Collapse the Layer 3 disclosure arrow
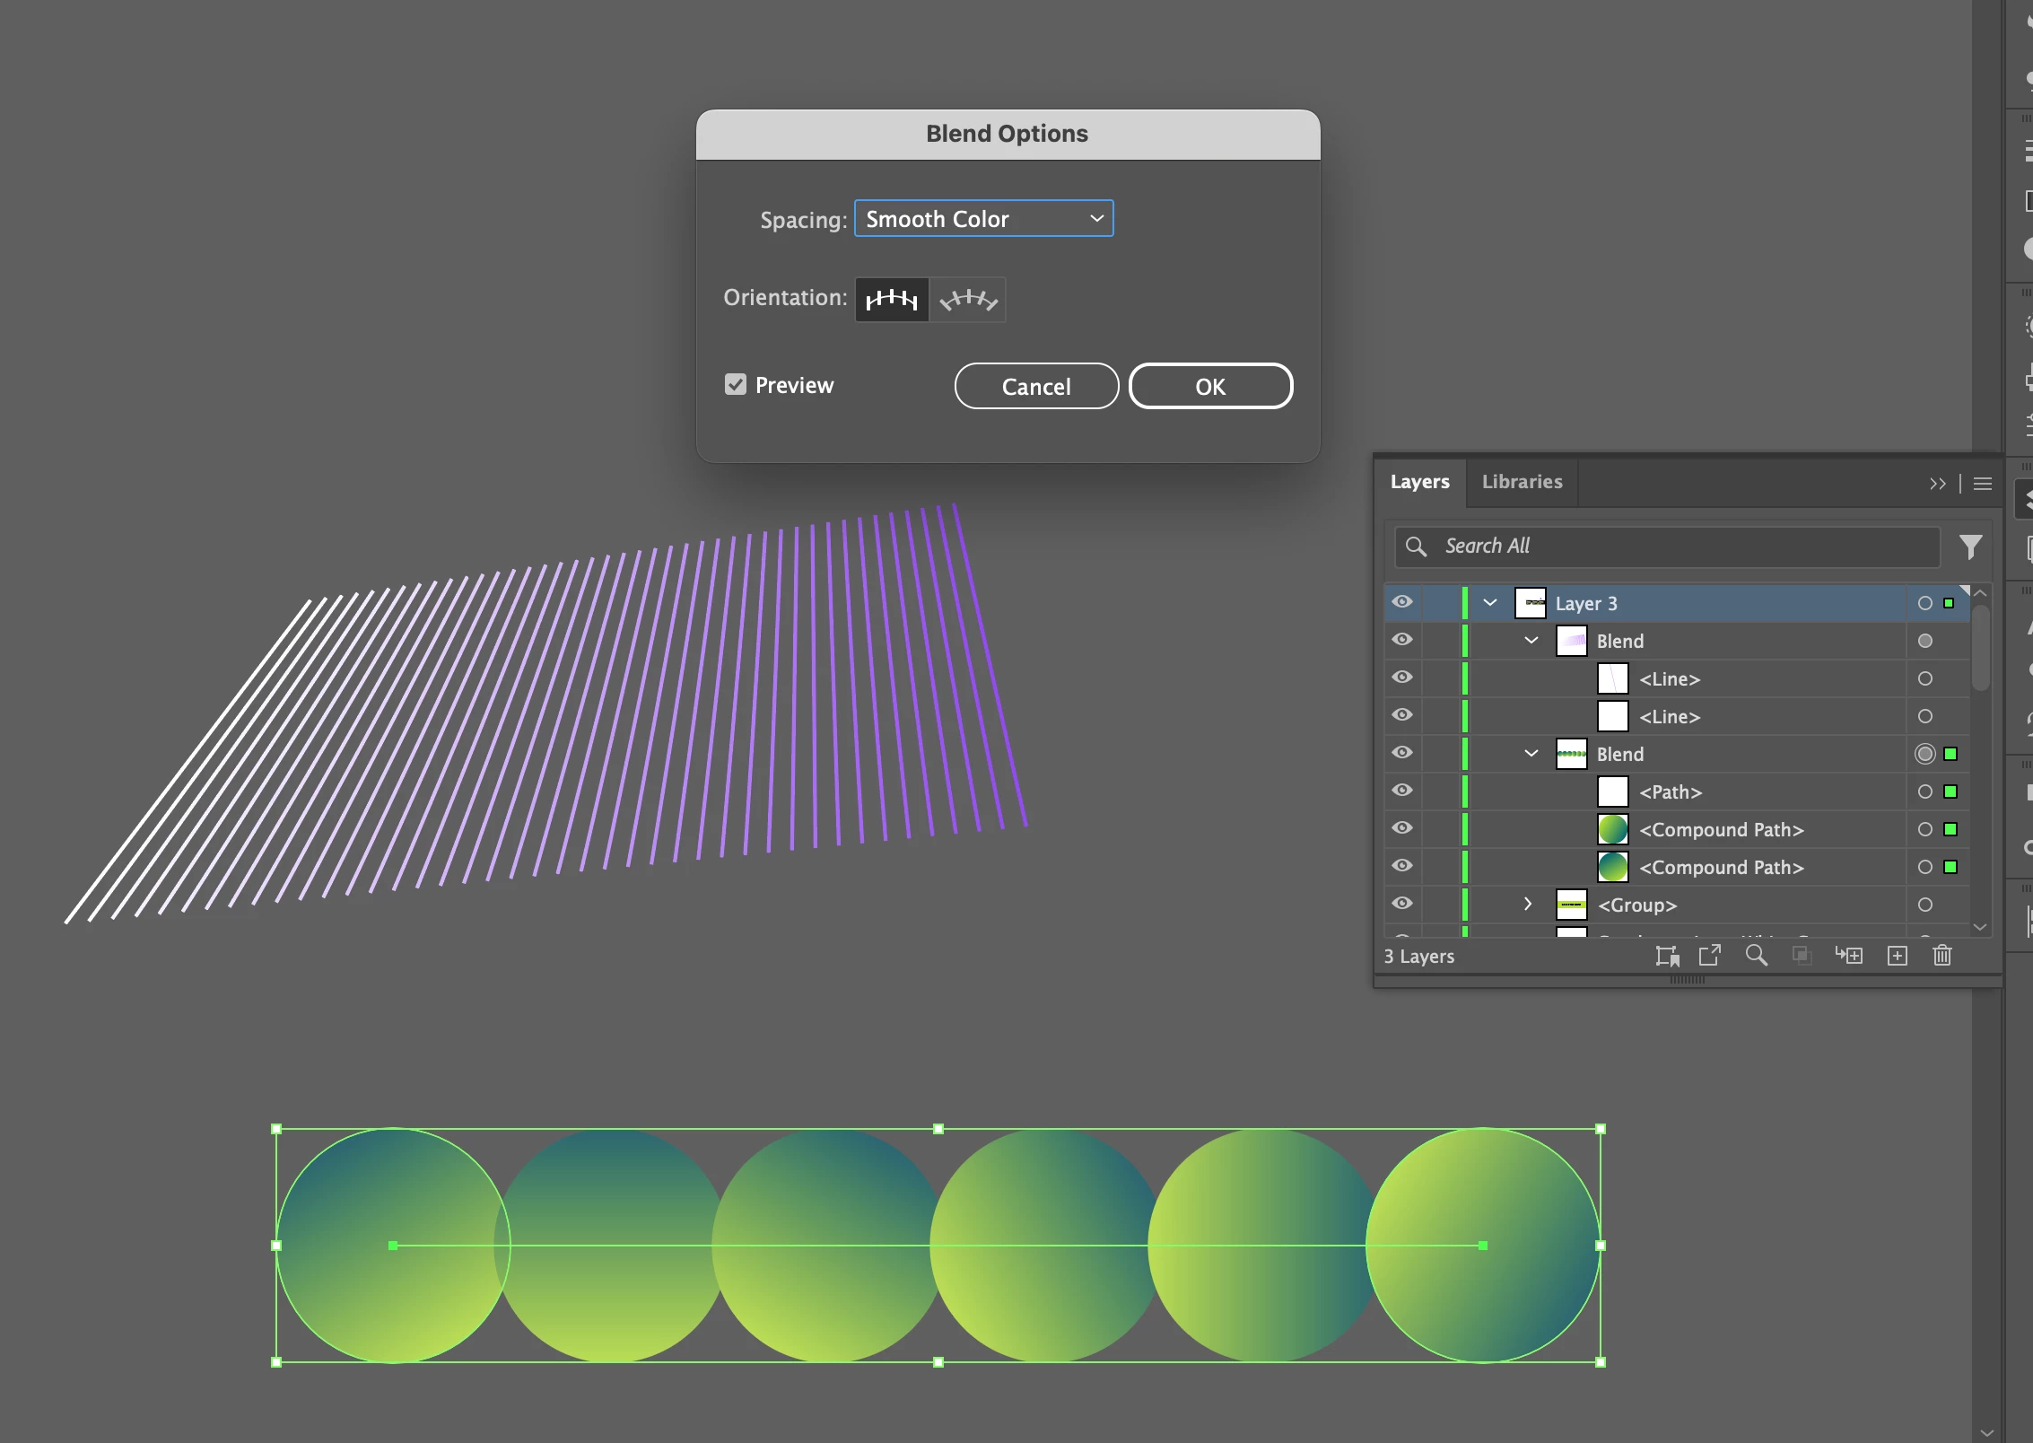This screenshot has width=2033, height=1443. pyautogui.click(x=1490, y=603)
